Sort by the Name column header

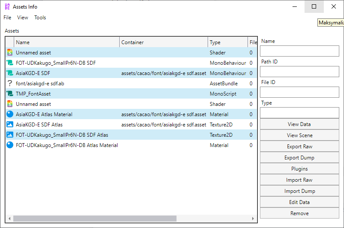coord(66,42)
